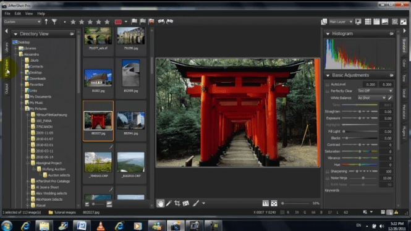Start the slideshow monitor icon
Screen dimensions: 411x231
358,22
